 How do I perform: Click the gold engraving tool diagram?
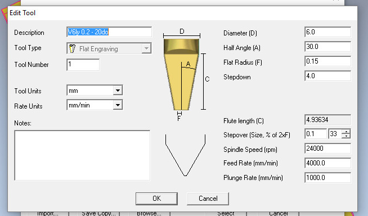click(x=181, y=75)
